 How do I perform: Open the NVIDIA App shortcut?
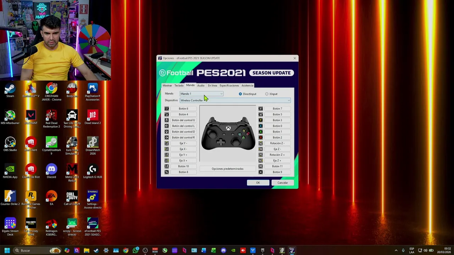(x=10, y=171)
